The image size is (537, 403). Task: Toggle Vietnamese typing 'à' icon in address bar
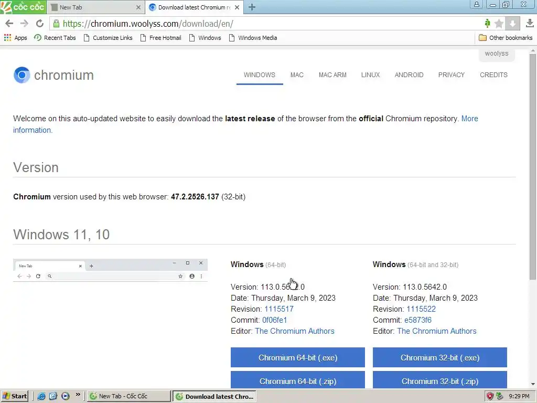click(487, 23)
